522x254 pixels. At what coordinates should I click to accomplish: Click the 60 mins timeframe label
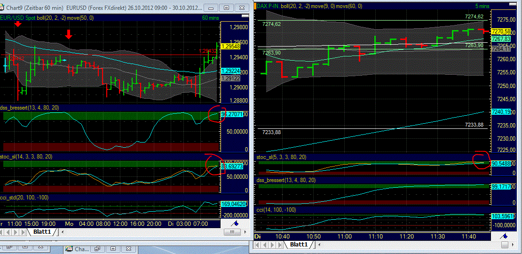[x=210, y=18]
